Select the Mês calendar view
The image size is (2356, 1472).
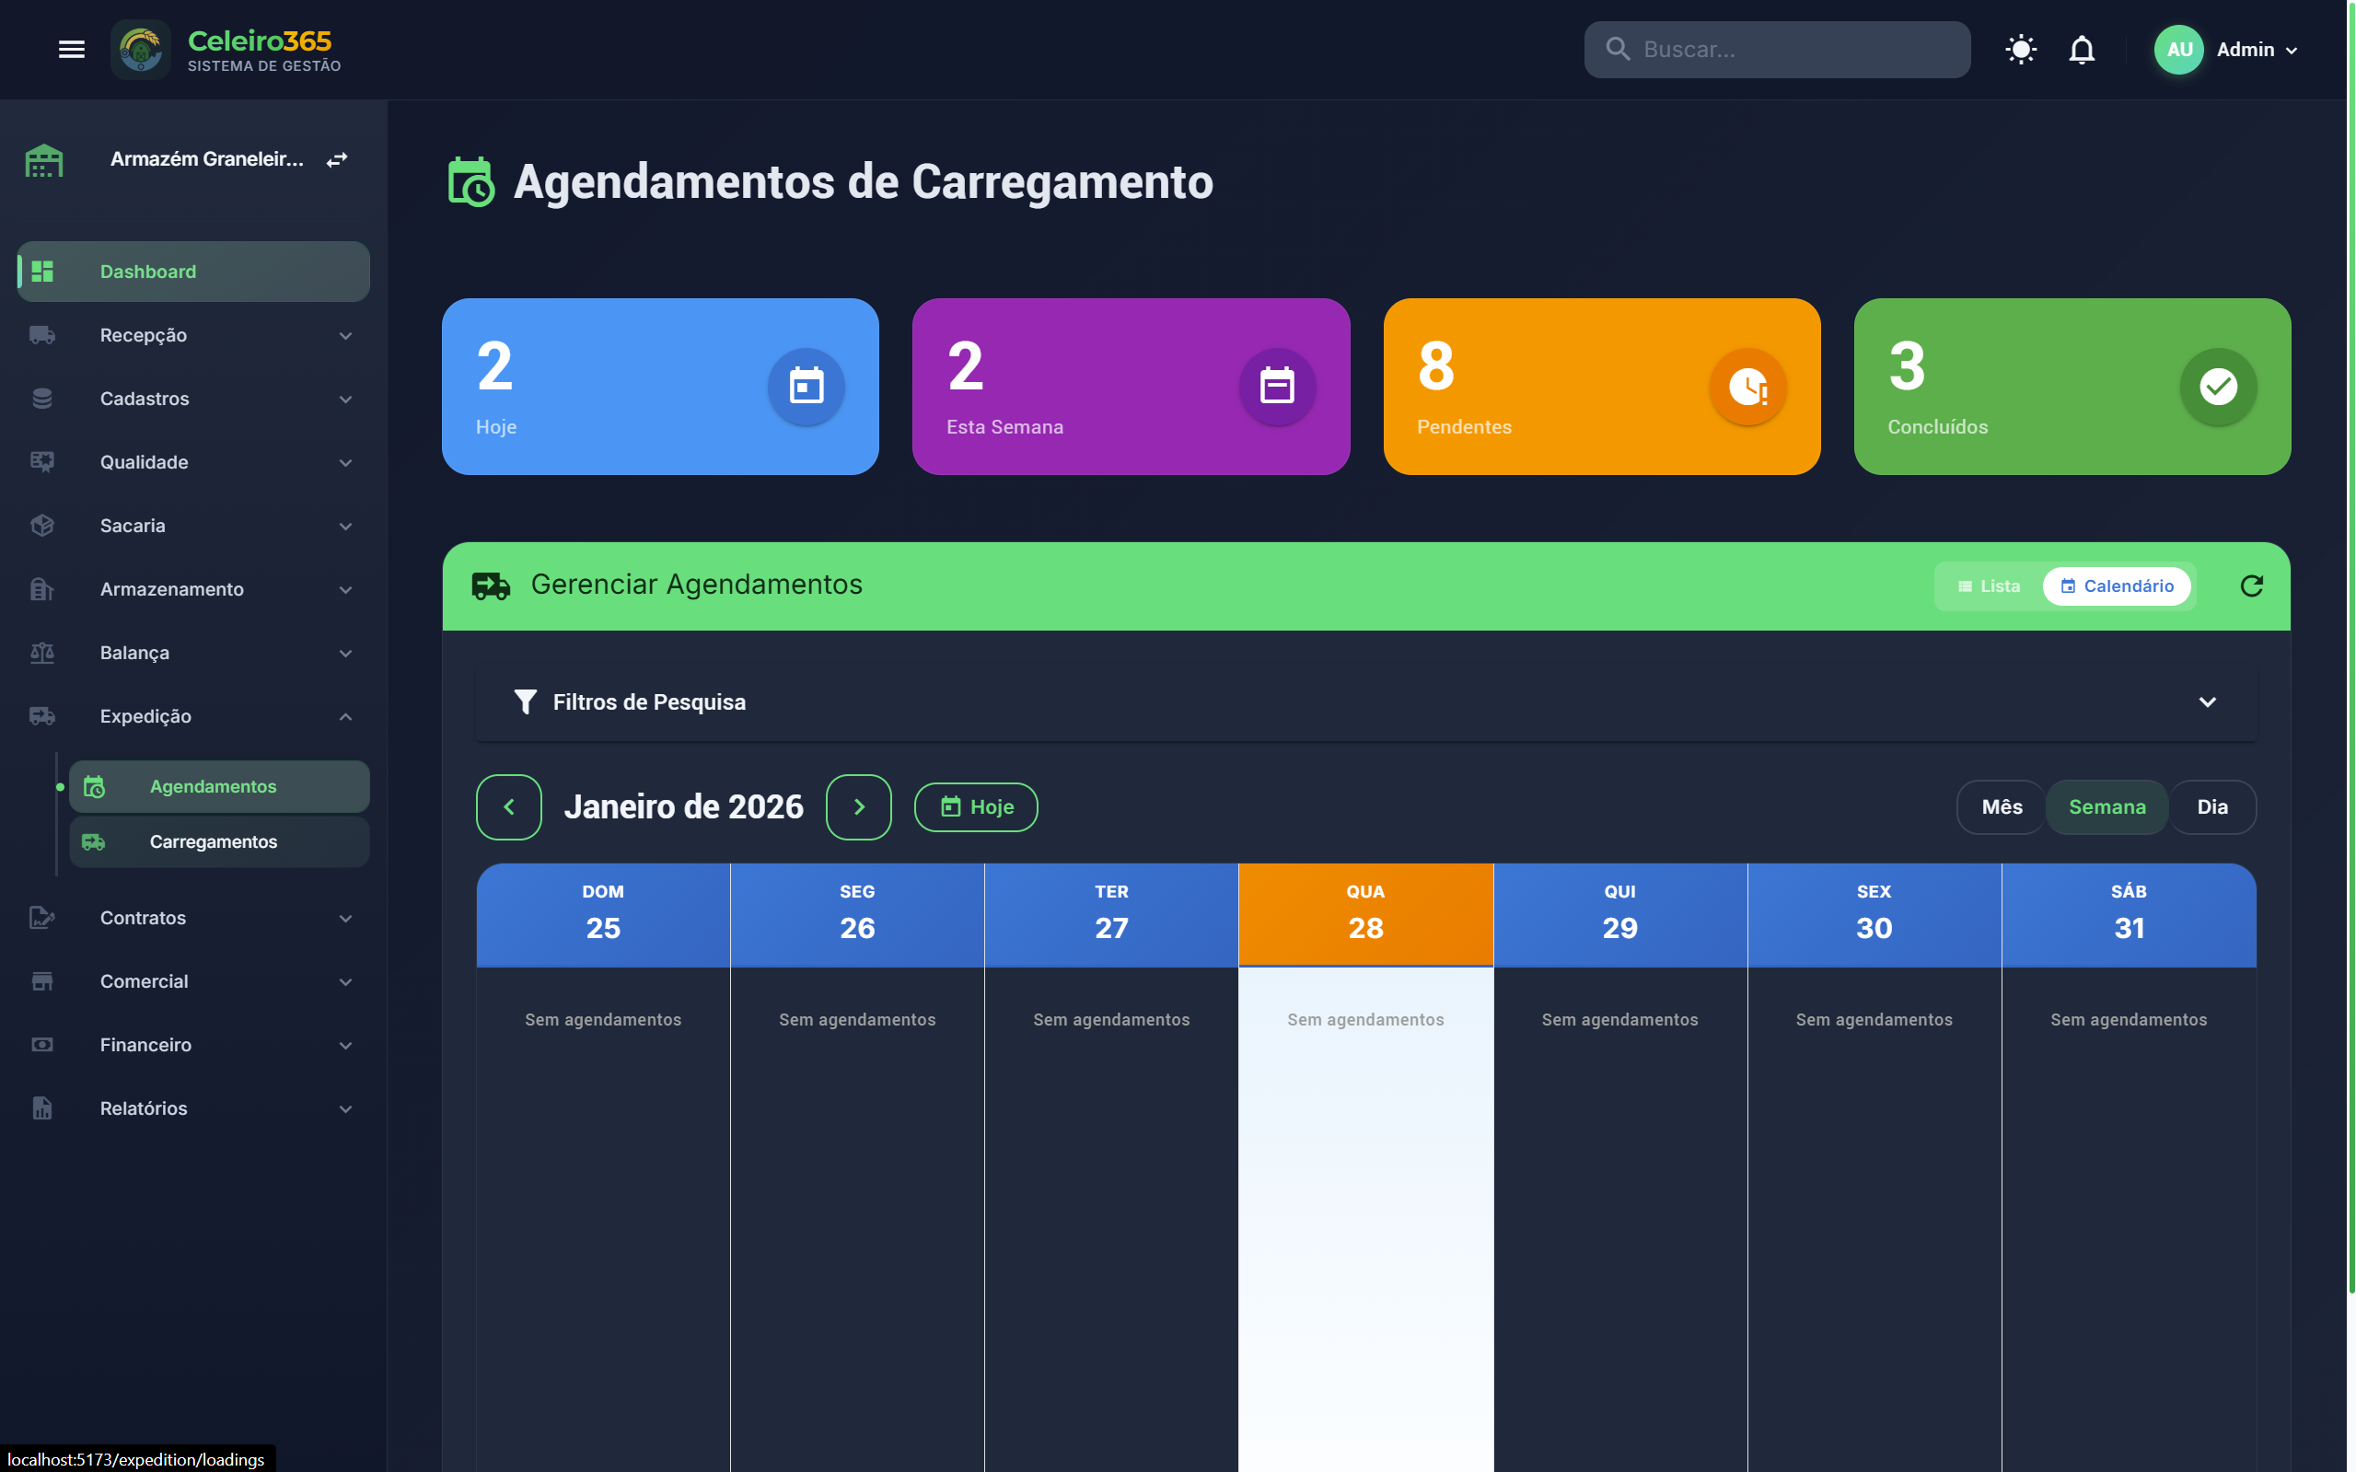(x=2001, y=807)
